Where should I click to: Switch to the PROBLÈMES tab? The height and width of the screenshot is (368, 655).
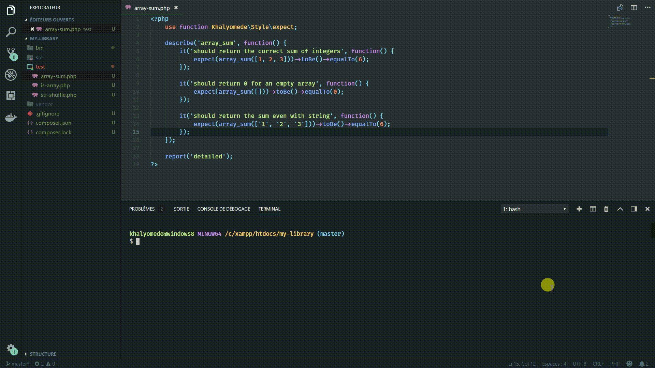[x=142, y=209]
